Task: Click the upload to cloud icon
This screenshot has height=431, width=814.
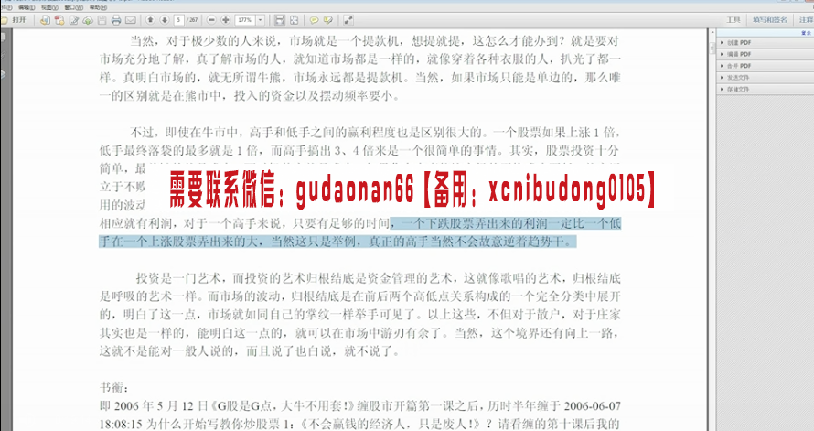Action: [x=88, y=20]
